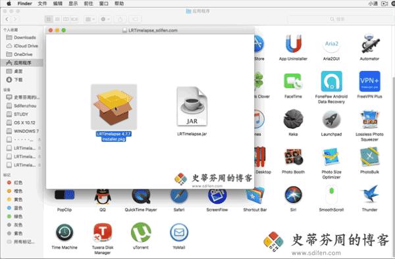
Task: Open the Finder menu in menu bar
Action: tap(25, 3)
